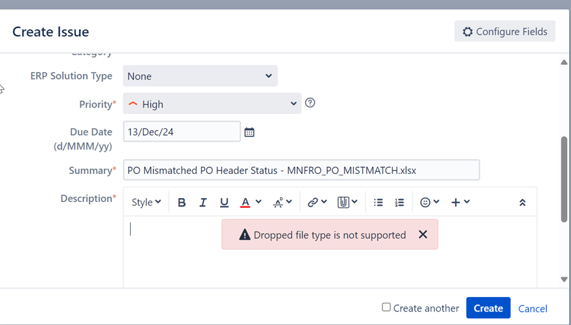Open the Priority dropdown showing High
The width and height of the screenshot is (571, 325).
[x=212, y=104]
